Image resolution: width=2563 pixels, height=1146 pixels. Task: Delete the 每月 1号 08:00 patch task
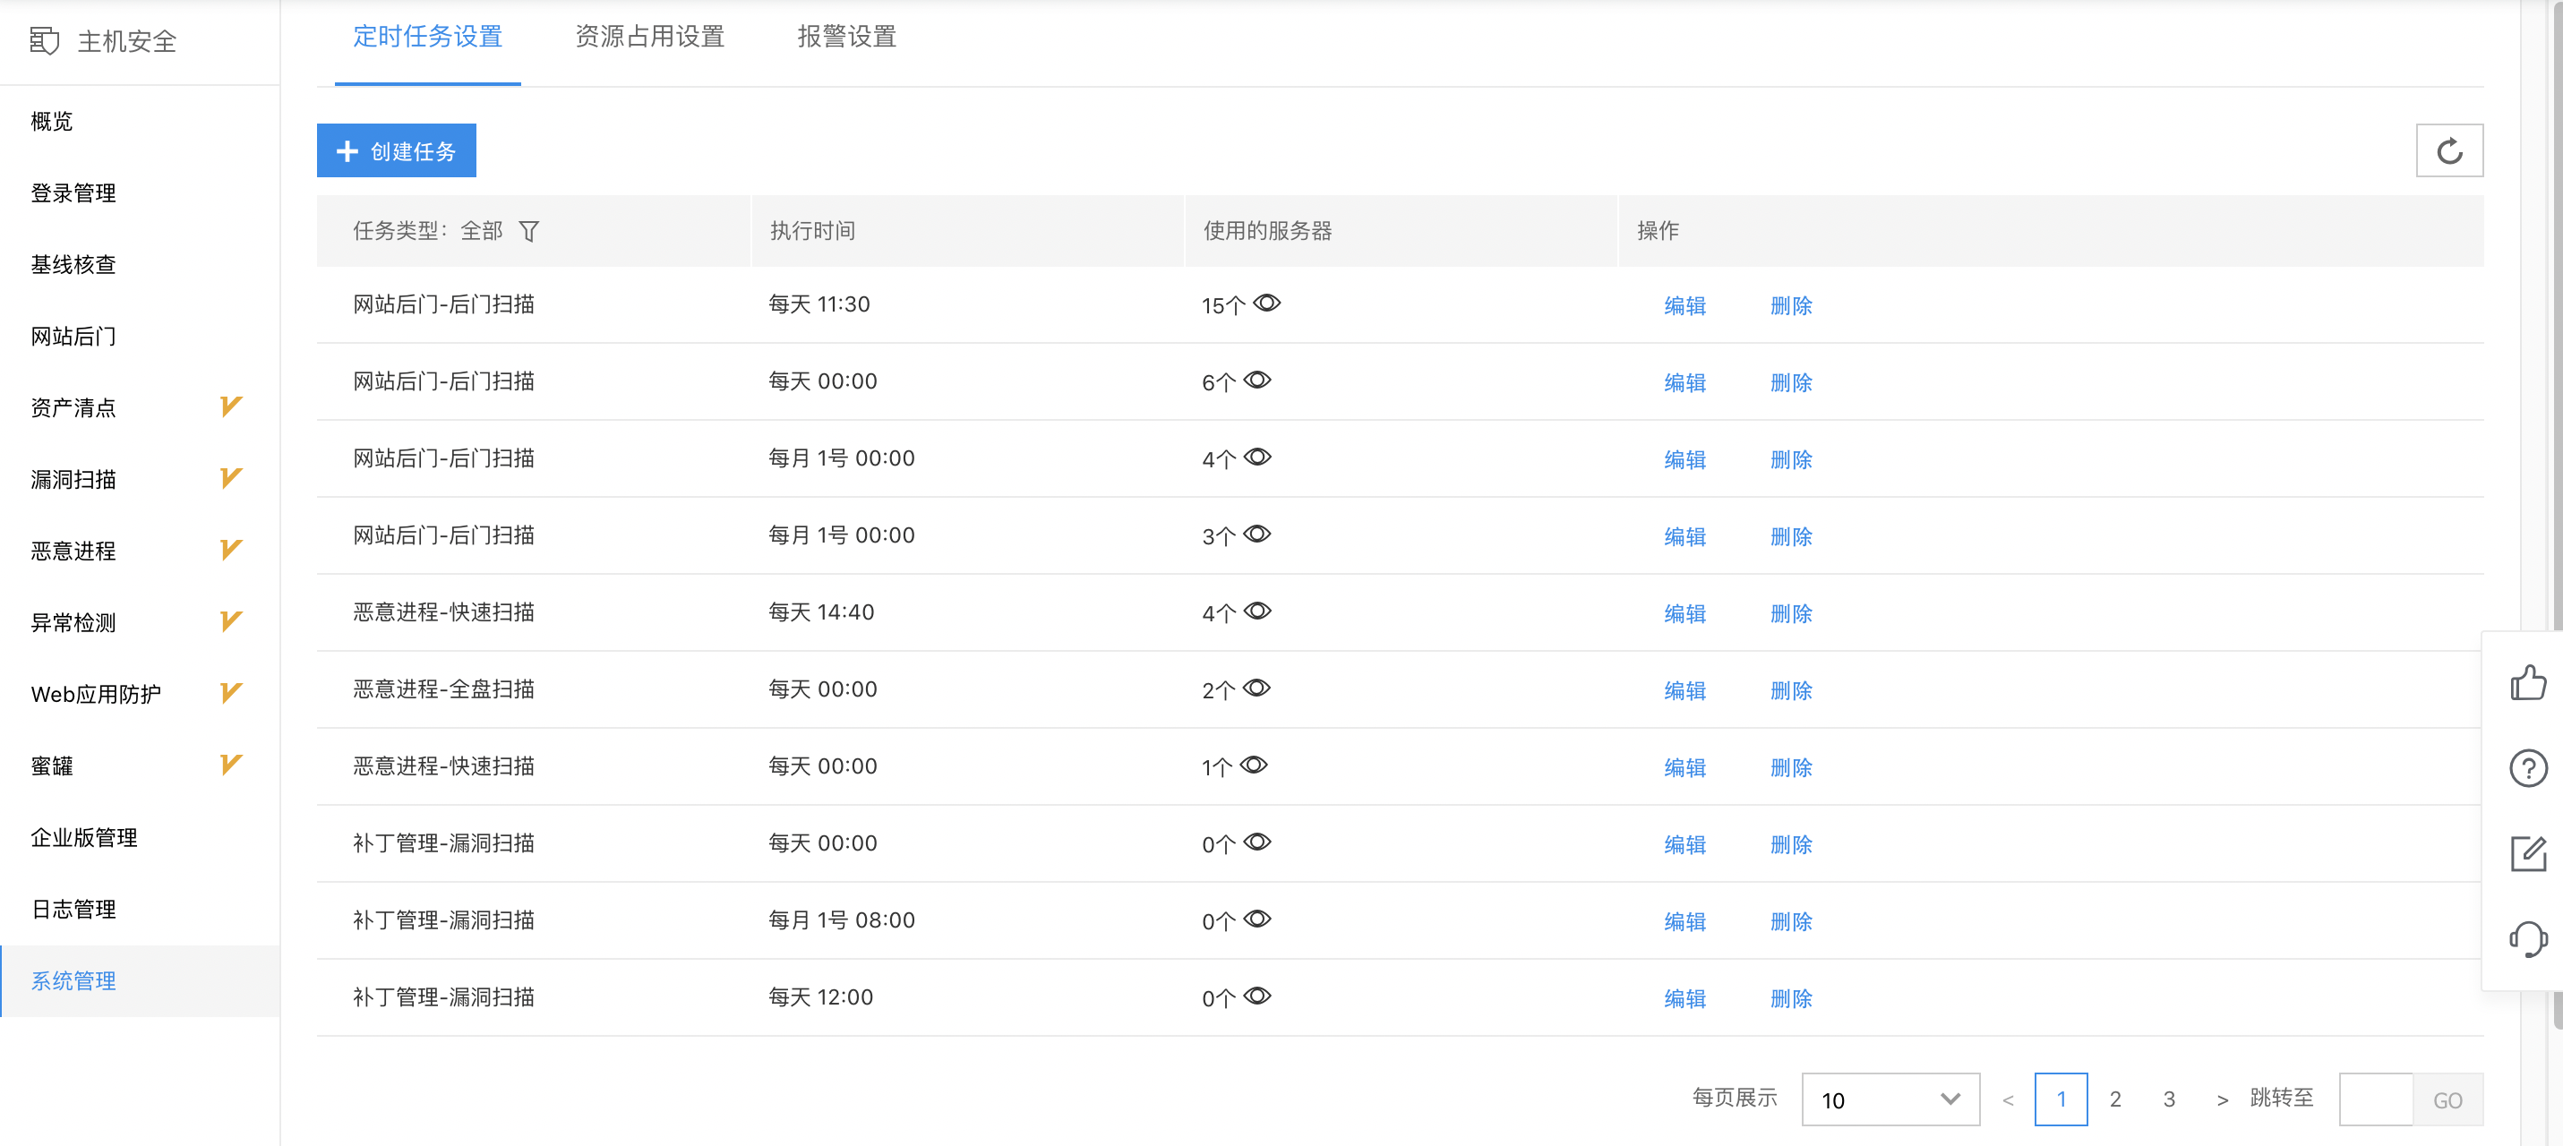click(x=1791, y=922)
